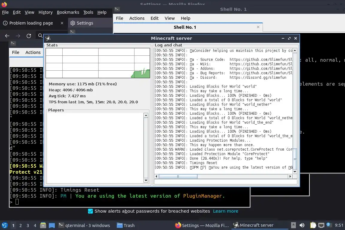Screen dimensions: 345x230
Task: Click Players list scroll down arrow
Action: click(x=146, y=181)
